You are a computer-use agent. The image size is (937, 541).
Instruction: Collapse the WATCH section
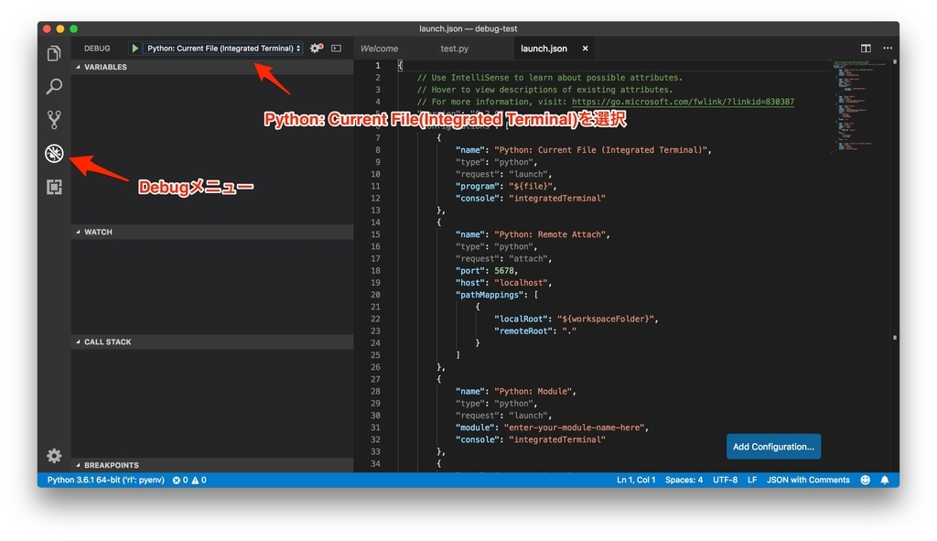click(x=212, y=232)
